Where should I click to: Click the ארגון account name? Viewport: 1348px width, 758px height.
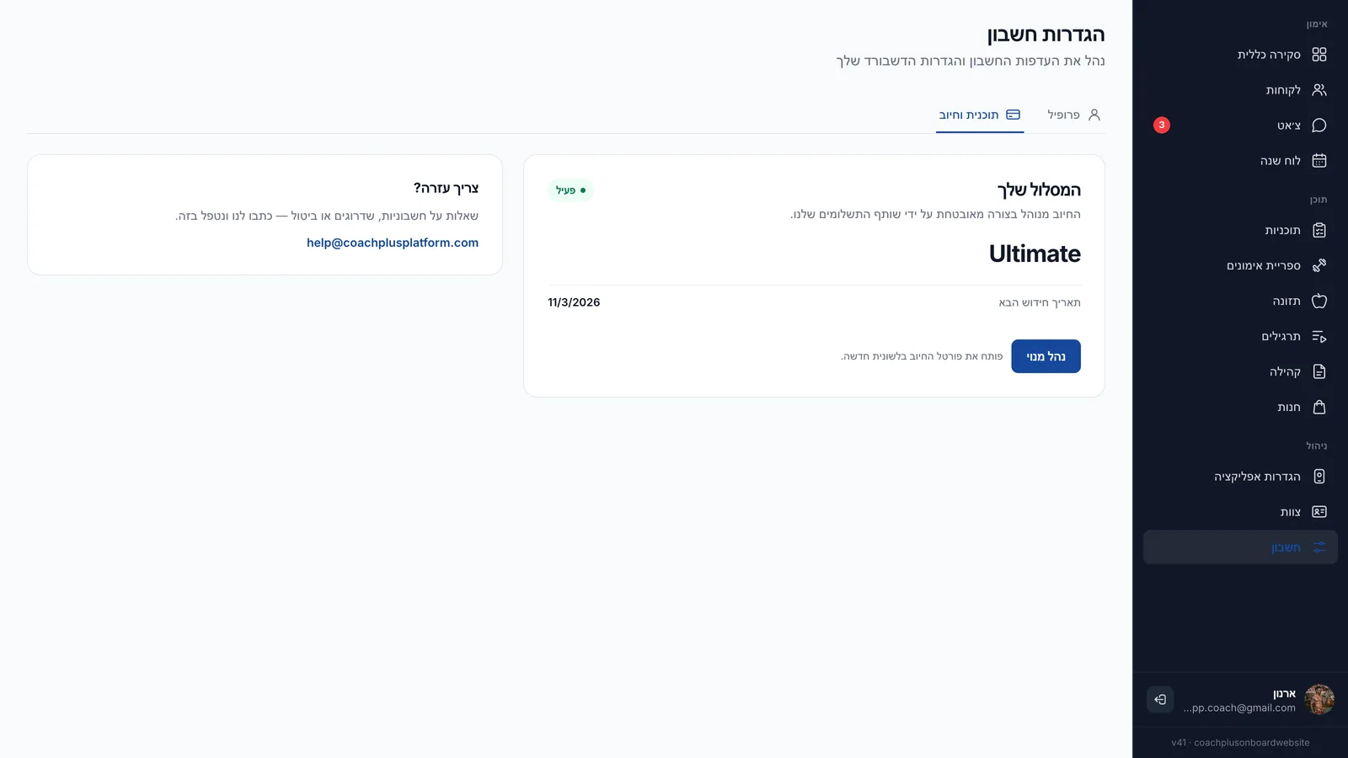tap(1284, 693)
